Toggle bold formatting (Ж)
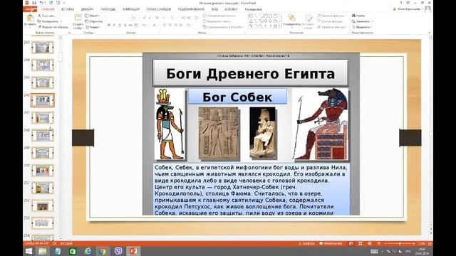 109,26
